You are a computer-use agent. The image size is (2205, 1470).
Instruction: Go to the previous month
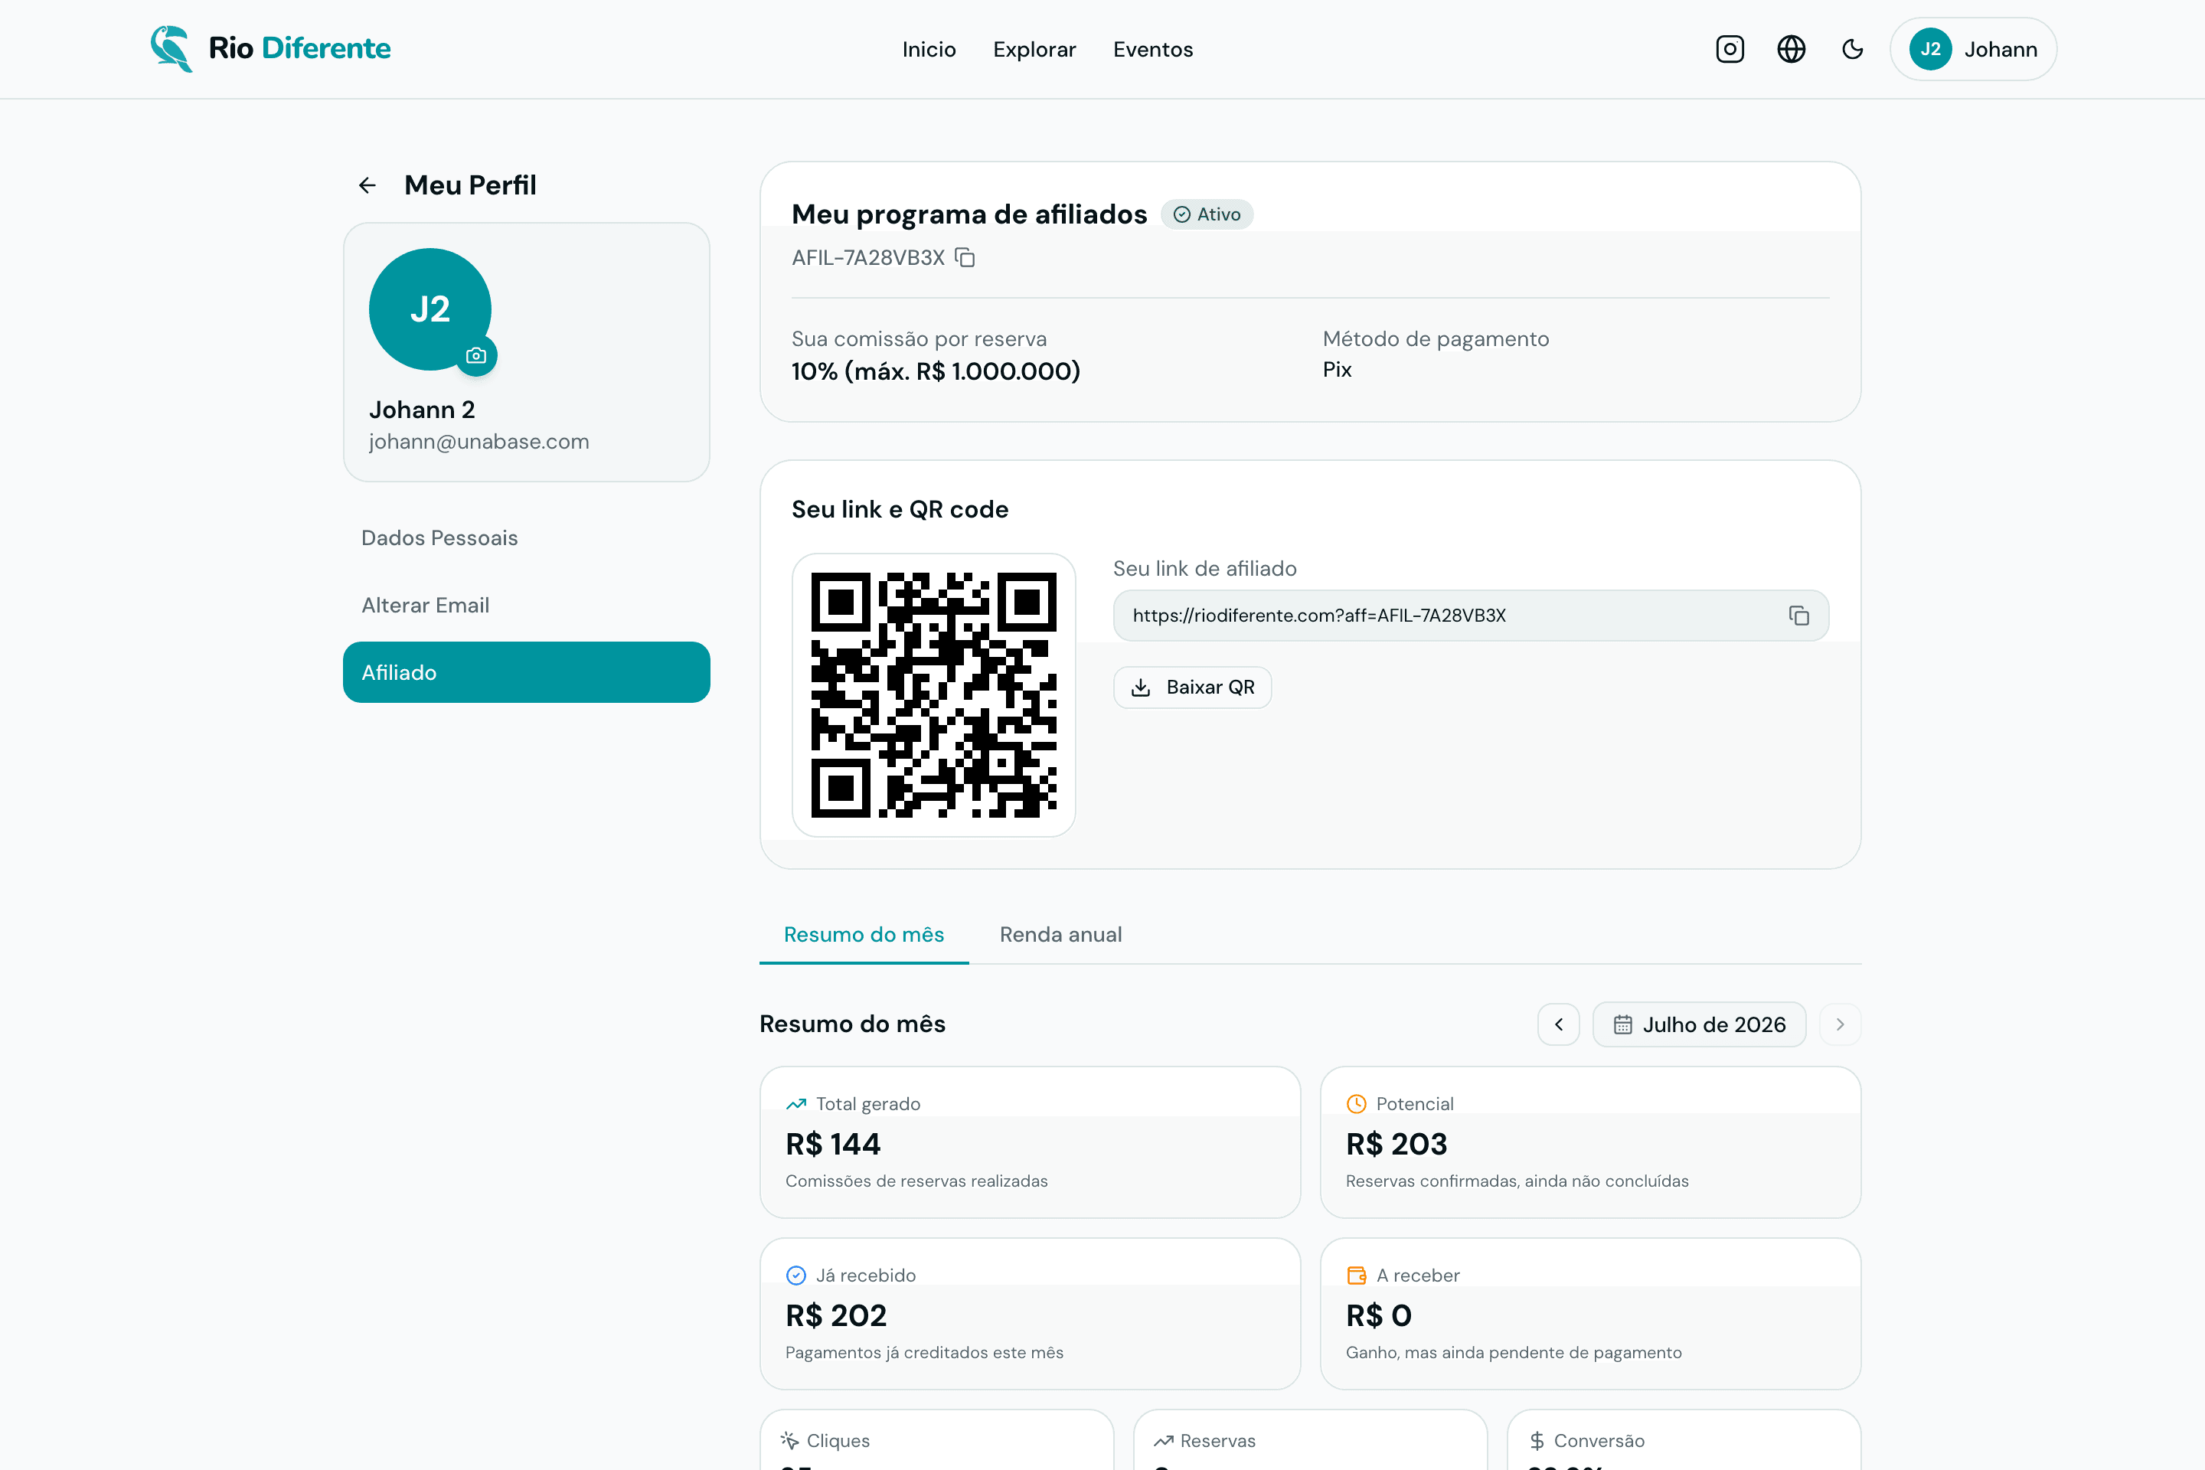click(1558, 1024)
